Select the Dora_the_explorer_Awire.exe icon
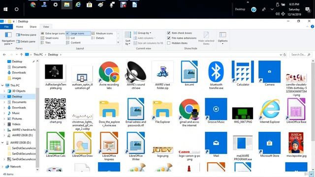The height and width of the screenshot is (177, 315). [x=109, y=110]
